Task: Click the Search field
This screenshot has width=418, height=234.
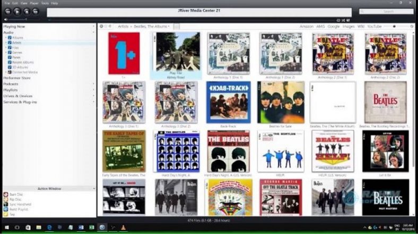Action: pos(386,12)
